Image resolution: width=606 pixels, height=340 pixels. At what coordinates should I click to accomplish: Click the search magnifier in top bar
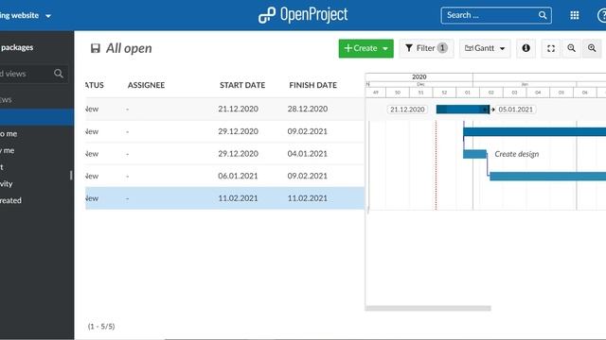543,15
